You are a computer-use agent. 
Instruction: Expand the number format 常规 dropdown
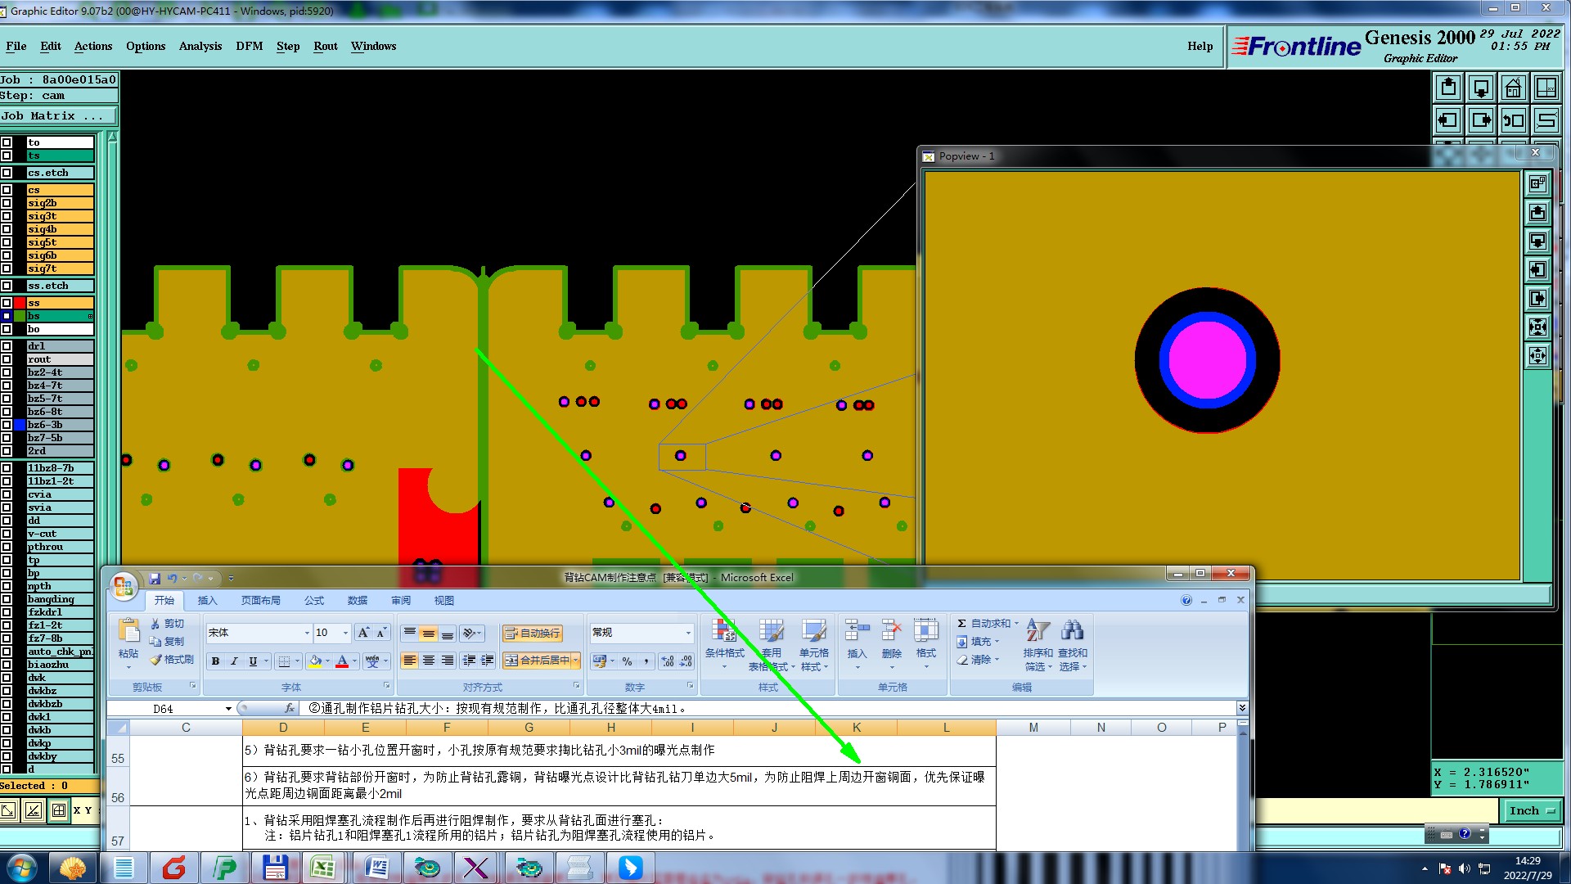pos(687,633)
